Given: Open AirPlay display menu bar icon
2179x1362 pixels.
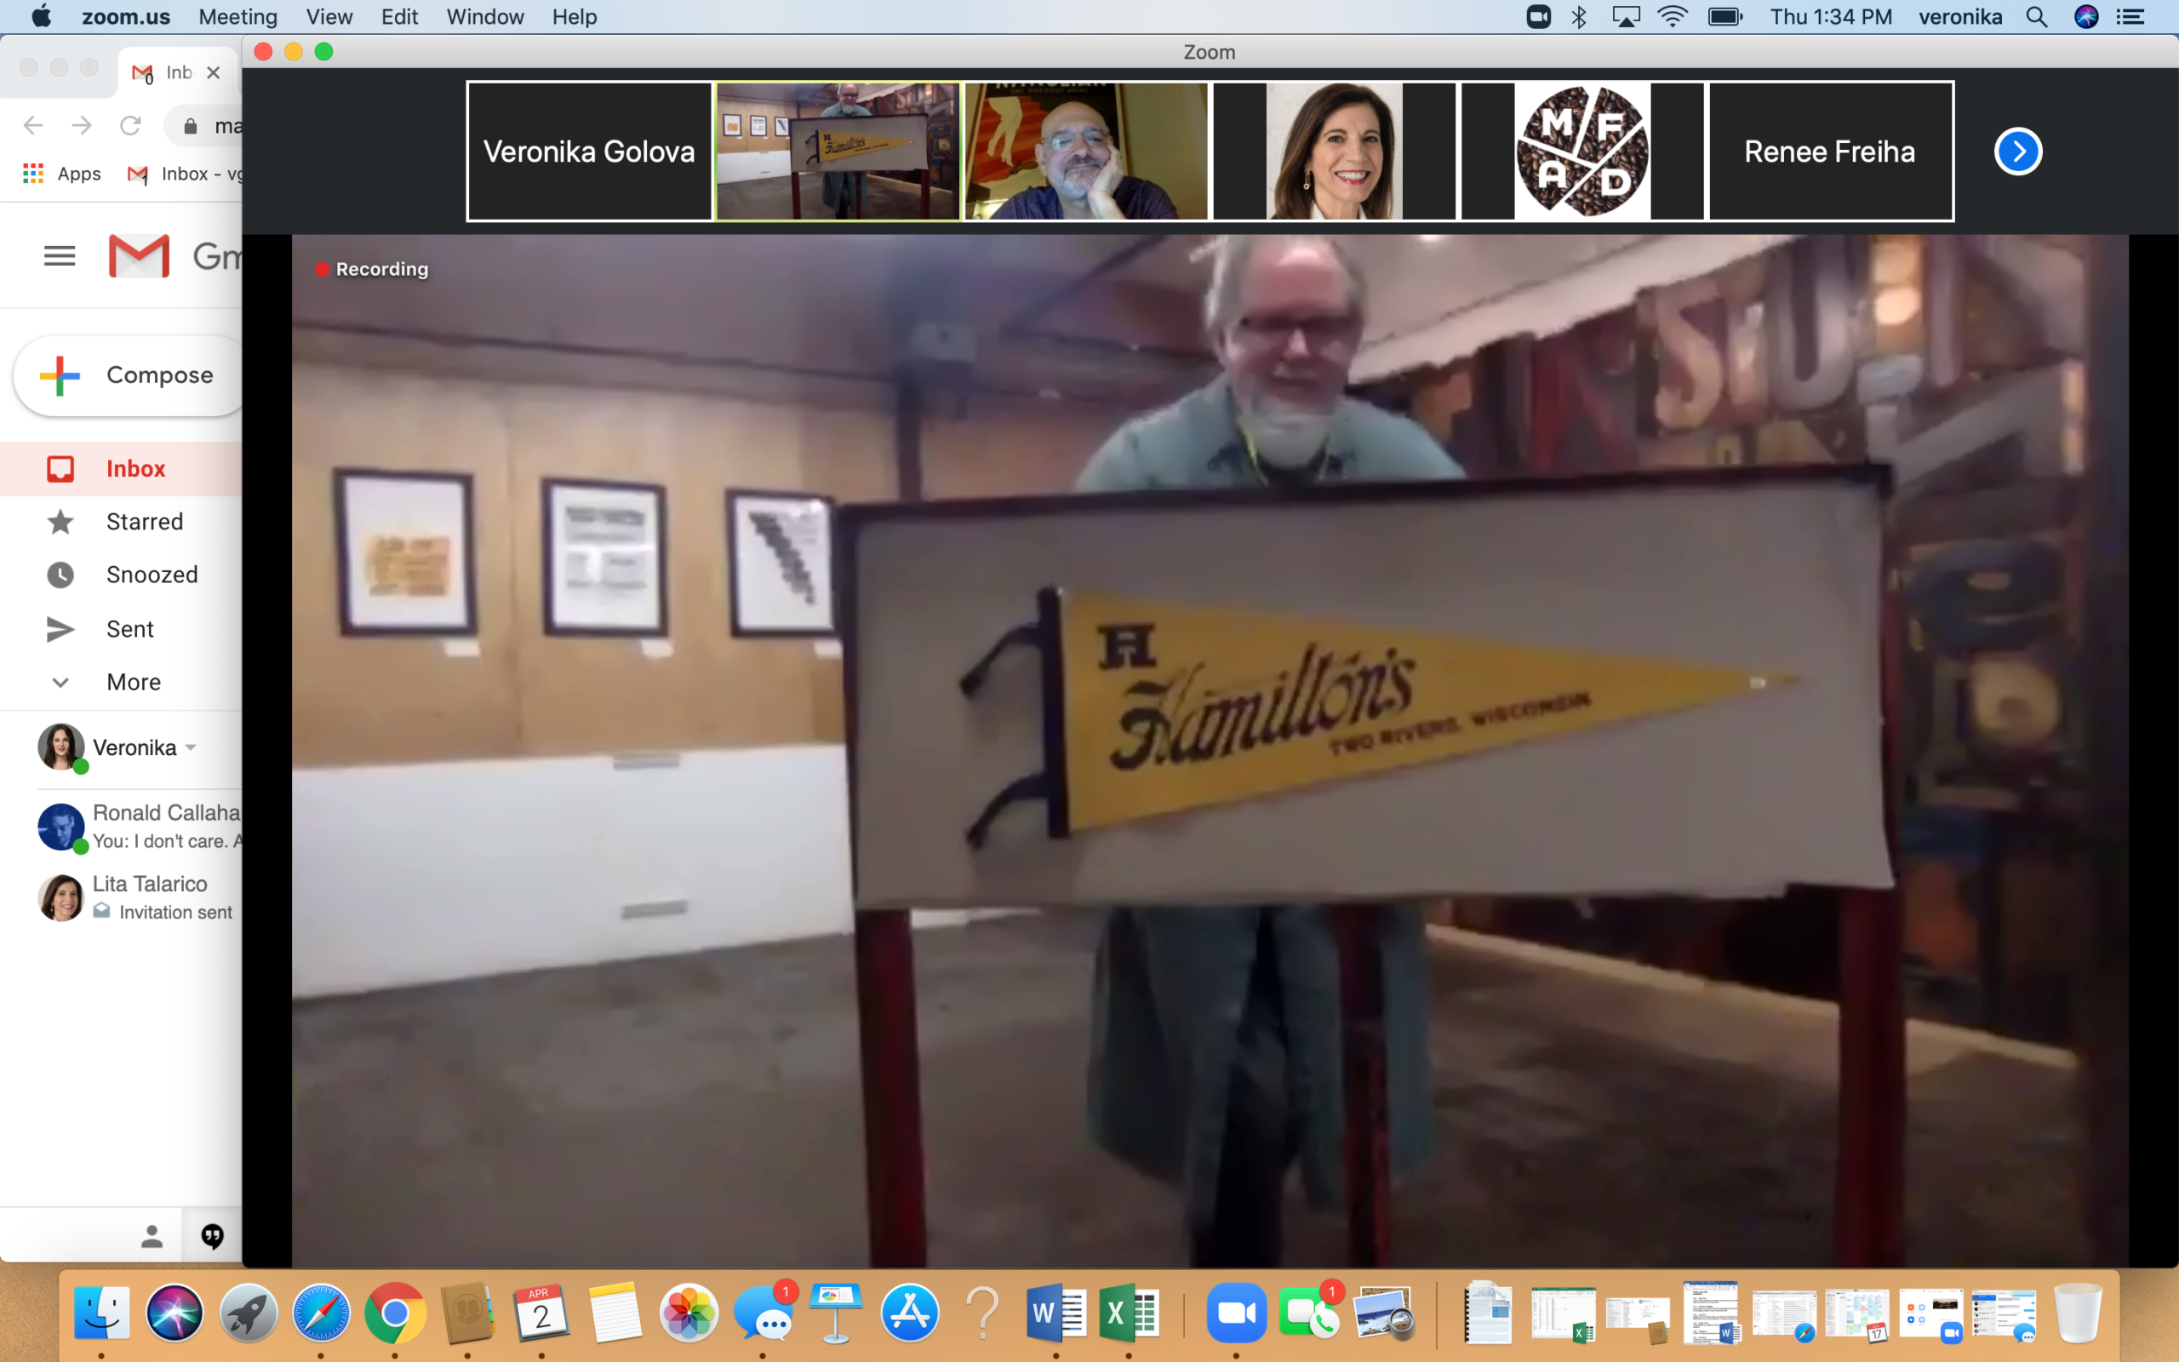Looking at the screenshot, I should point(1625,16).
